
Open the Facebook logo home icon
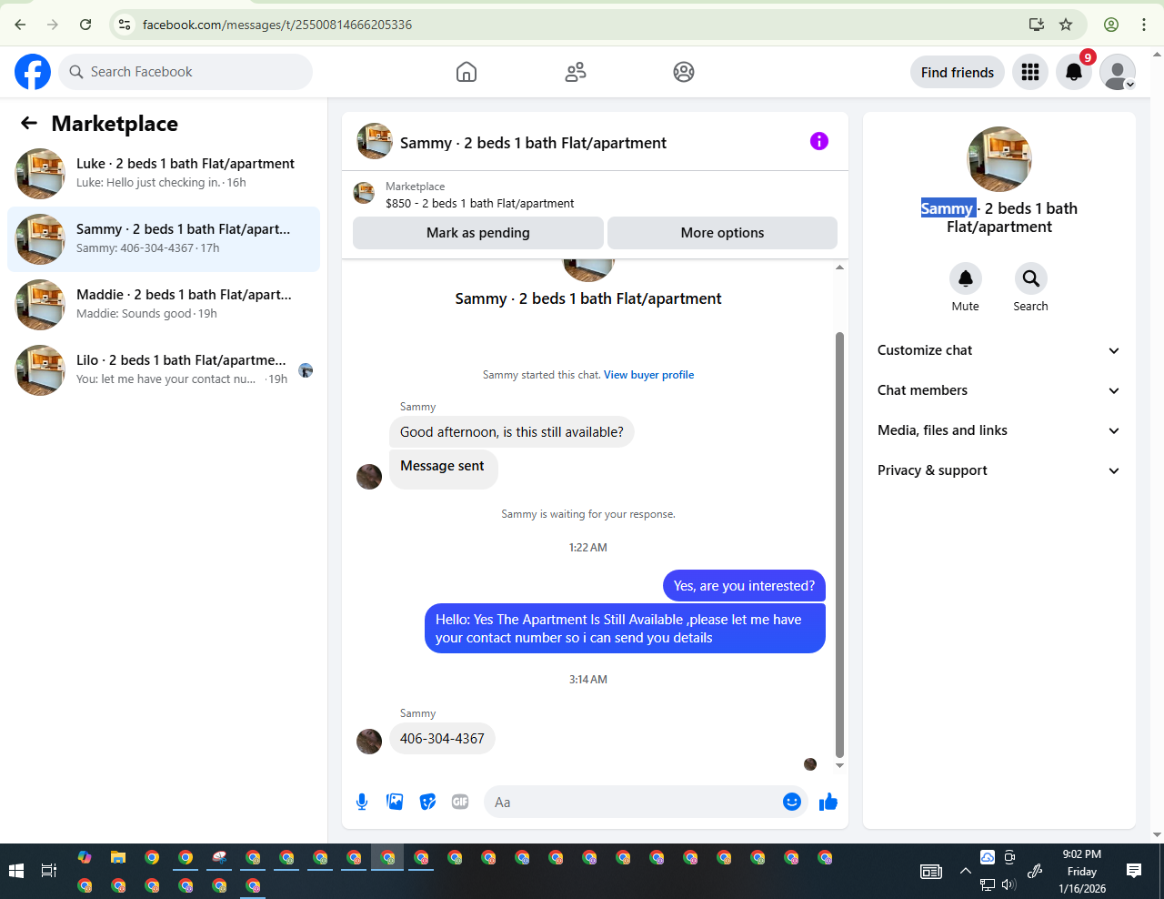click(33, 72)
